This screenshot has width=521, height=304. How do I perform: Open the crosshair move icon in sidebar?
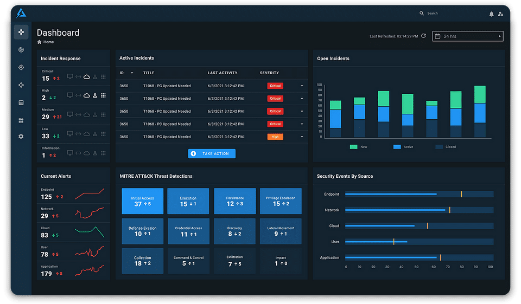pos(21,85)
